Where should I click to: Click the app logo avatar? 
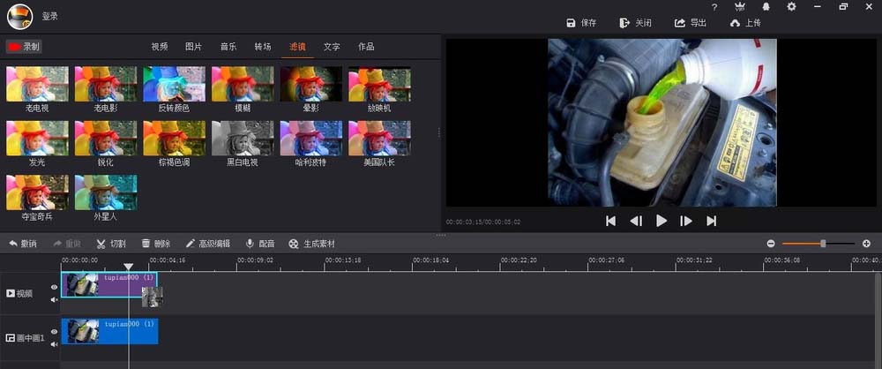(19, 17)
